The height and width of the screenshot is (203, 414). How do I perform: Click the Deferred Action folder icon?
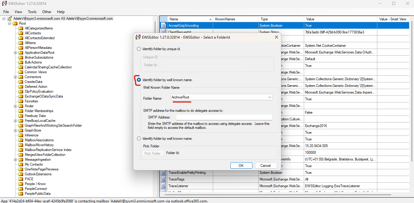(21, 87)
